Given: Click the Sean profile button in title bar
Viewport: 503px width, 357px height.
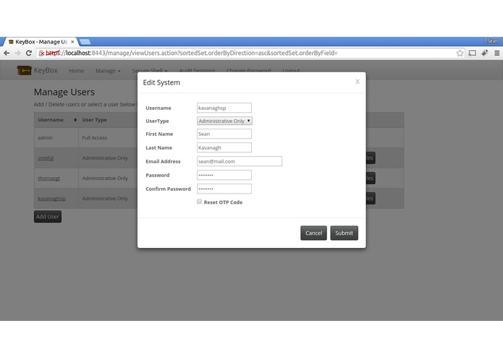Looking at the screenshot, I should (492, 41).
